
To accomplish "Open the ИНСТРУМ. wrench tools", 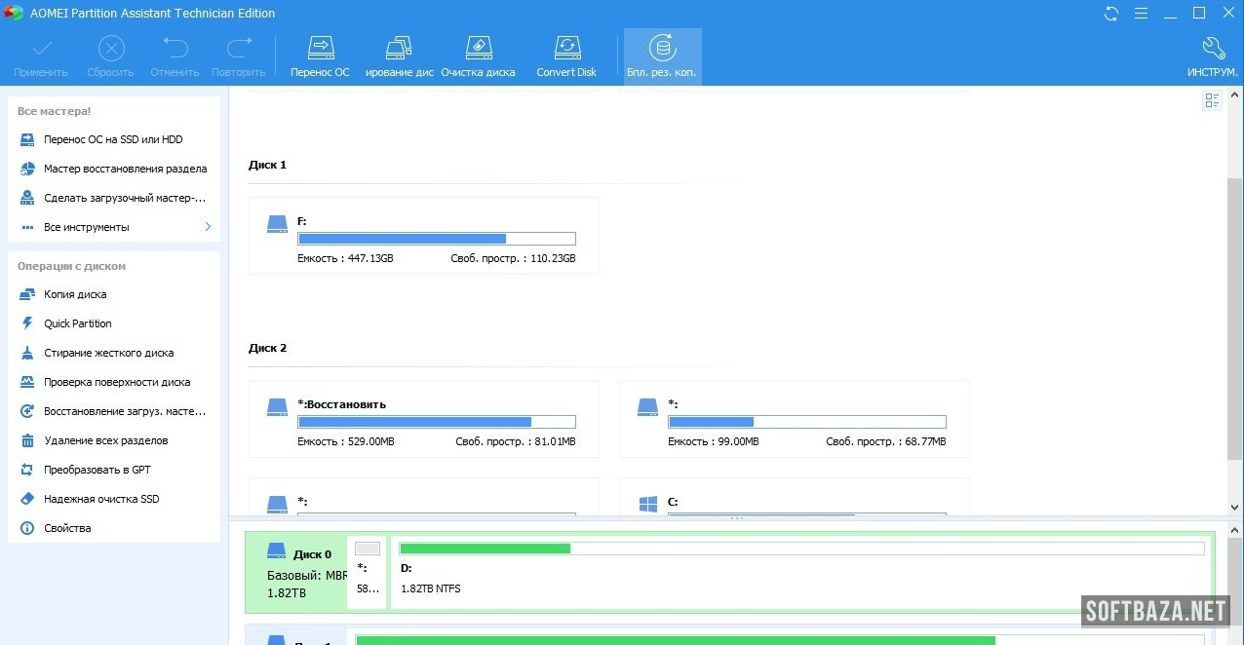I will (x=1212, y=57).
